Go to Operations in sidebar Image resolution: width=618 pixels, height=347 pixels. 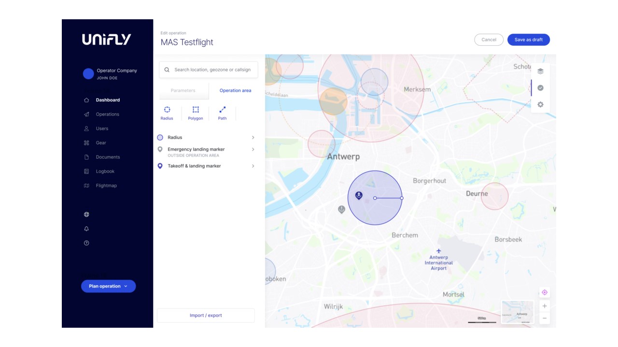[x=107, y=114]
